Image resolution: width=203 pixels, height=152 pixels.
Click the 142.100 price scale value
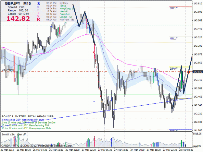coord(198,122)
